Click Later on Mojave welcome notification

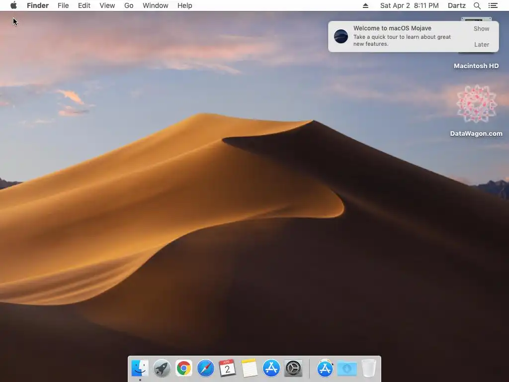click(481, 44)
